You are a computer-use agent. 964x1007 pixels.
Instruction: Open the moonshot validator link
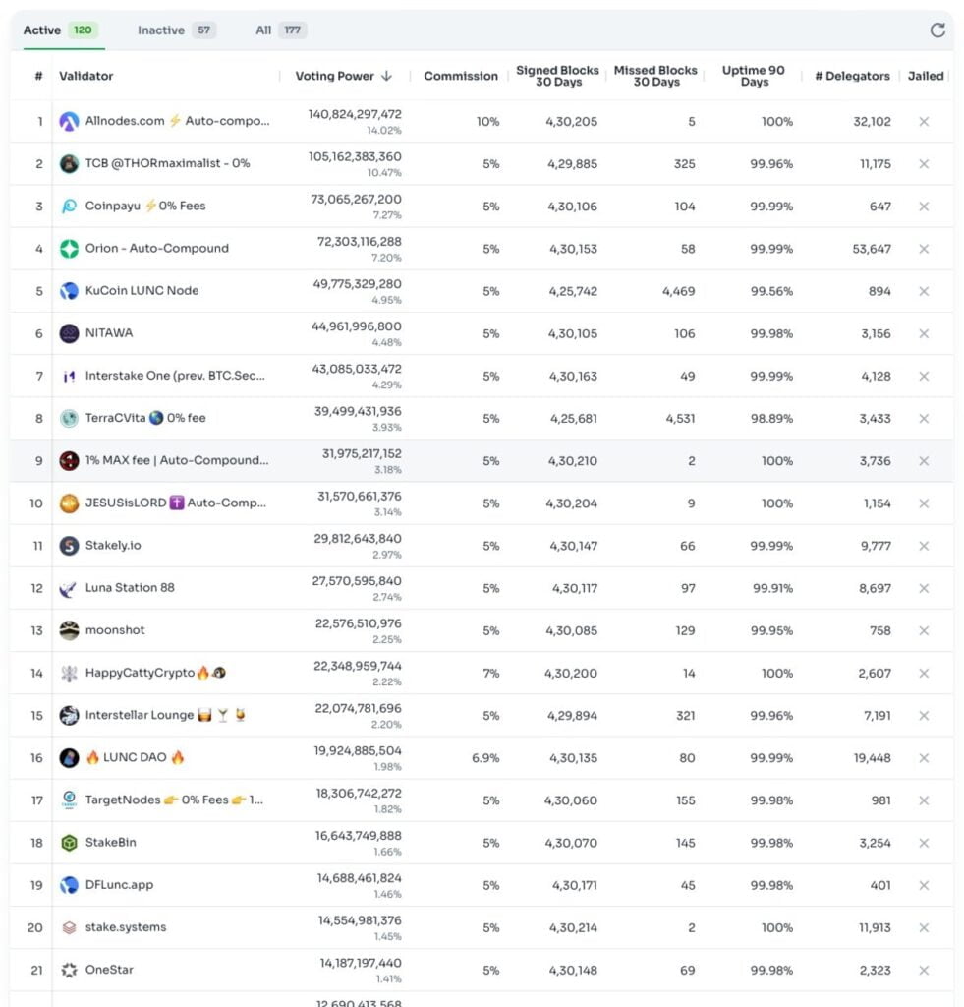pos(115,630)
